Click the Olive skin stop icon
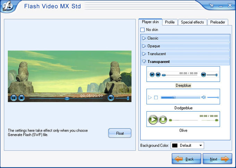This screenshot has height=168, width=236. click(x=163, y=120)
